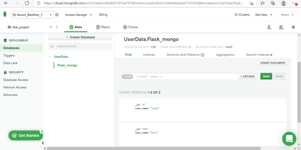The image size is (301, 150).
Task: Collapse the Get Started widget arrow
Action: click(x=43, y=143)
